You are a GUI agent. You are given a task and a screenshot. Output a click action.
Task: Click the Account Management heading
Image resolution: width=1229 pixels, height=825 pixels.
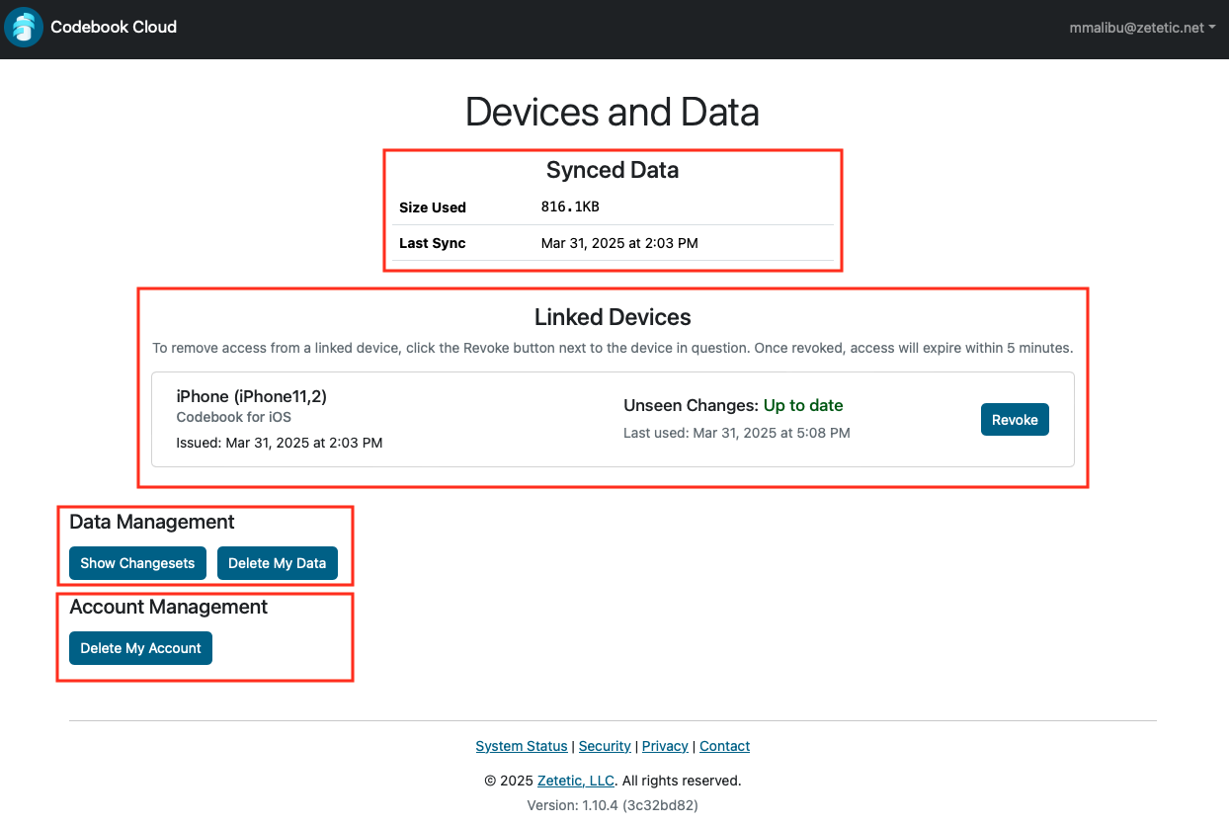[169, 607]
